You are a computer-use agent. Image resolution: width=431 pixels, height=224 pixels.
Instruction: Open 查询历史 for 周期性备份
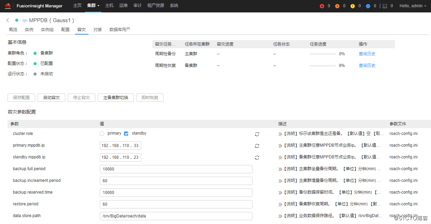367,54
